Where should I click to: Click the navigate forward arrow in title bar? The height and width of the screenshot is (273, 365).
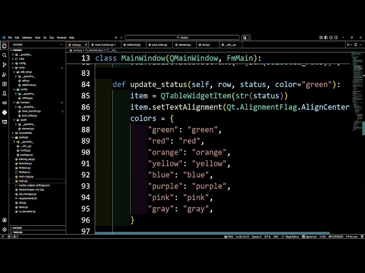(121, 38)
